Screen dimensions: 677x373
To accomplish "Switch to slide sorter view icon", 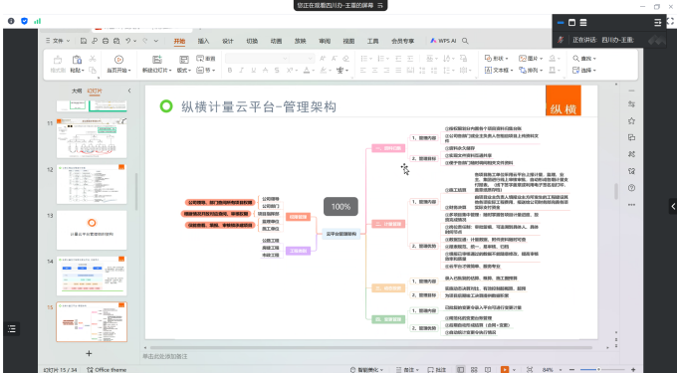I will pyautogui.click(x=474, y=370).
